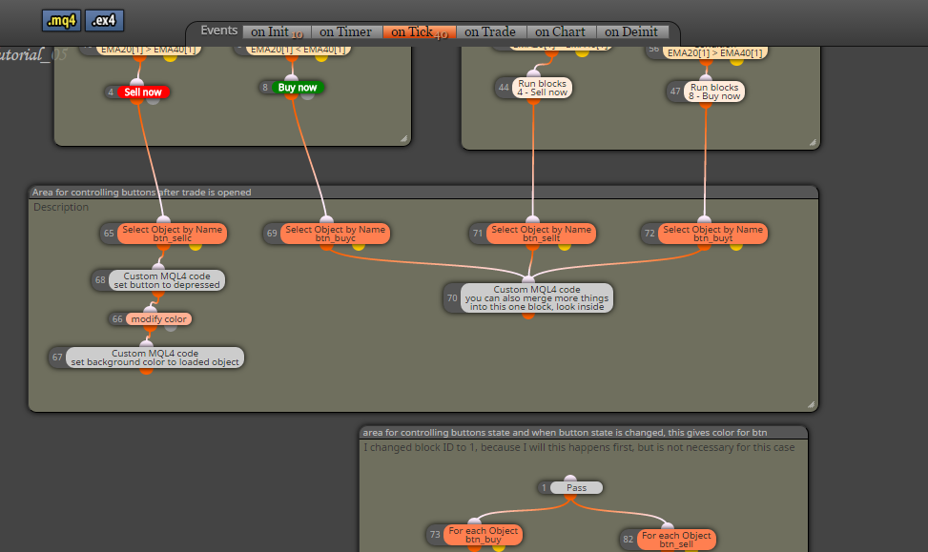The width and height of the screenshot is (928, 552).
Task: Download compiled .ex4 file
Action: pos(104,21)
